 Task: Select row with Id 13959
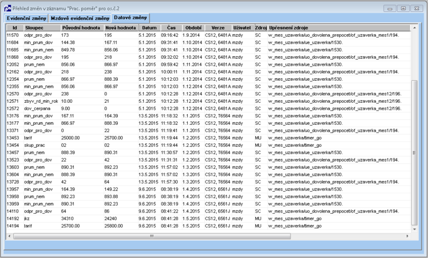208,204
